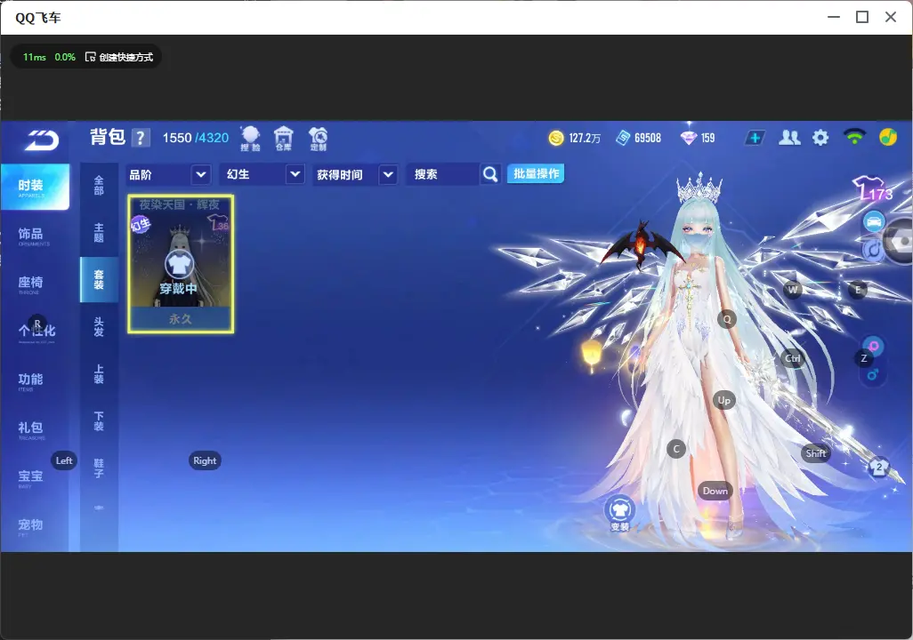
Task: Select the 时装 category tab
Action: (35, 186)
